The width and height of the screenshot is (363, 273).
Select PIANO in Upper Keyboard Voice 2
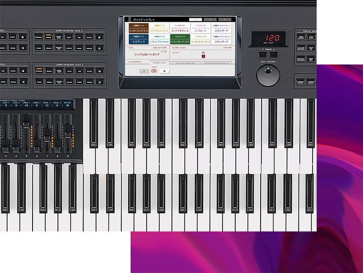(x=39, y=48)
